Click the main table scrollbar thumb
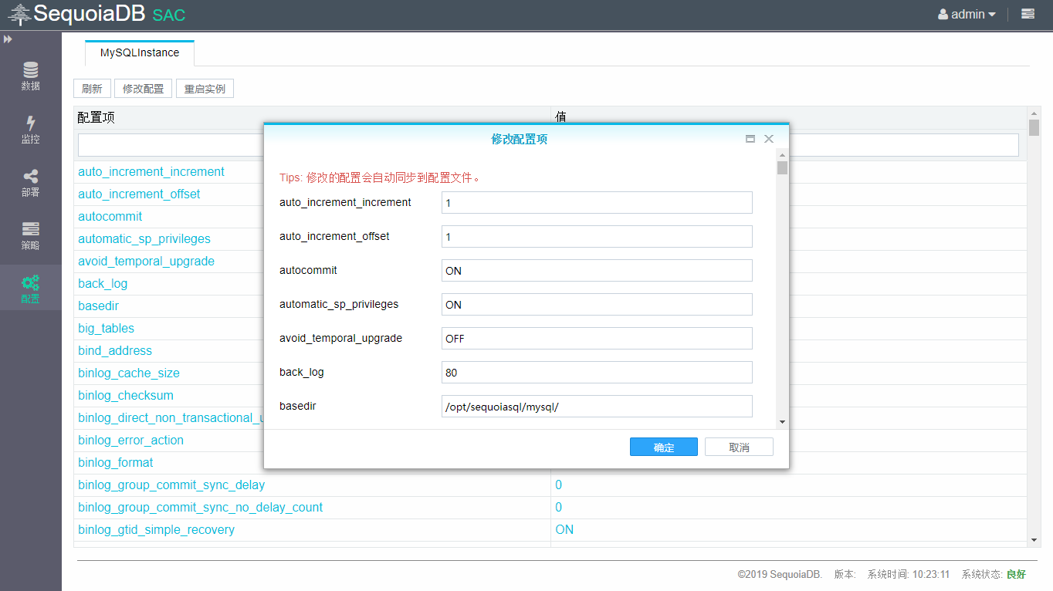 1034,127
